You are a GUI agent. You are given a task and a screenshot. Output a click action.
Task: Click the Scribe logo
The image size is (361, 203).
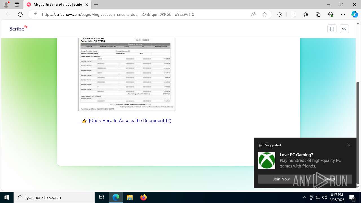point(18,28)
